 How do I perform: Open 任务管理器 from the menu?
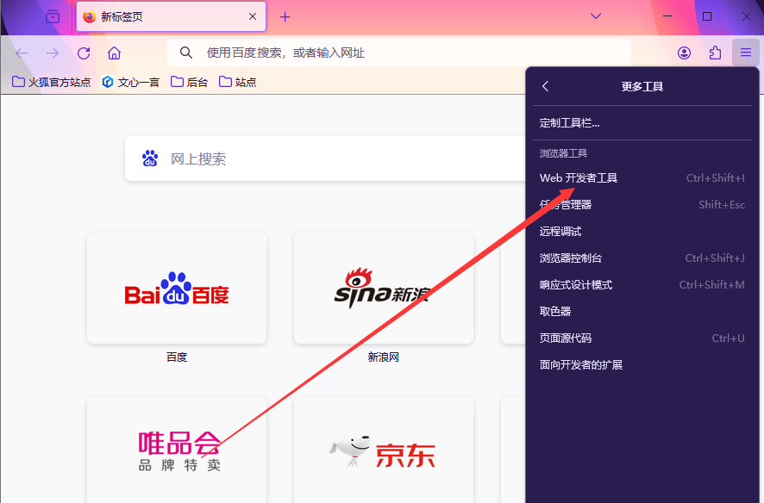[x=642, y=205]
